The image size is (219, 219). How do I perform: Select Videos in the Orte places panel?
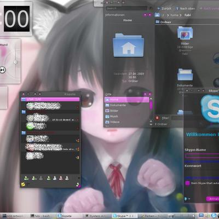pos(127,122)
